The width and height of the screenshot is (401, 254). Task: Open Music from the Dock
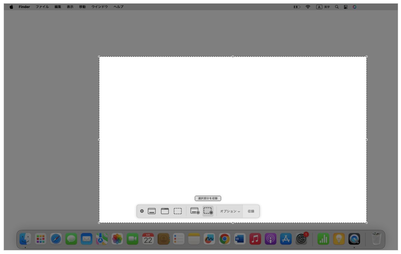[x=255, y=239]
